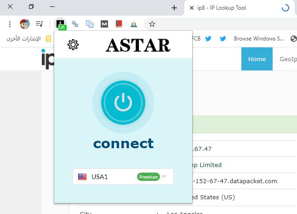Click the ASTAR title heading
Screen dimensions: 297x214
pos(138,45)
